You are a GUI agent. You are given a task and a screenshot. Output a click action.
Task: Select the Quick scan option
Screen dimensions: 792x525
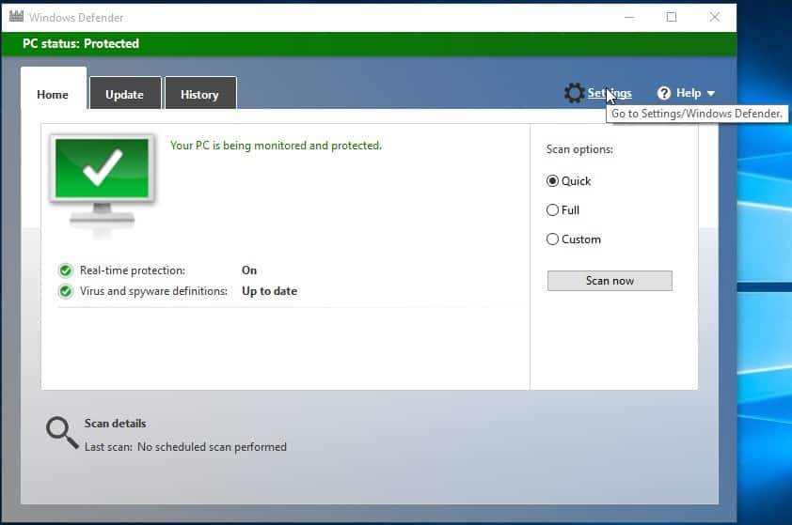pyautogui.click(x=553, y=181)
